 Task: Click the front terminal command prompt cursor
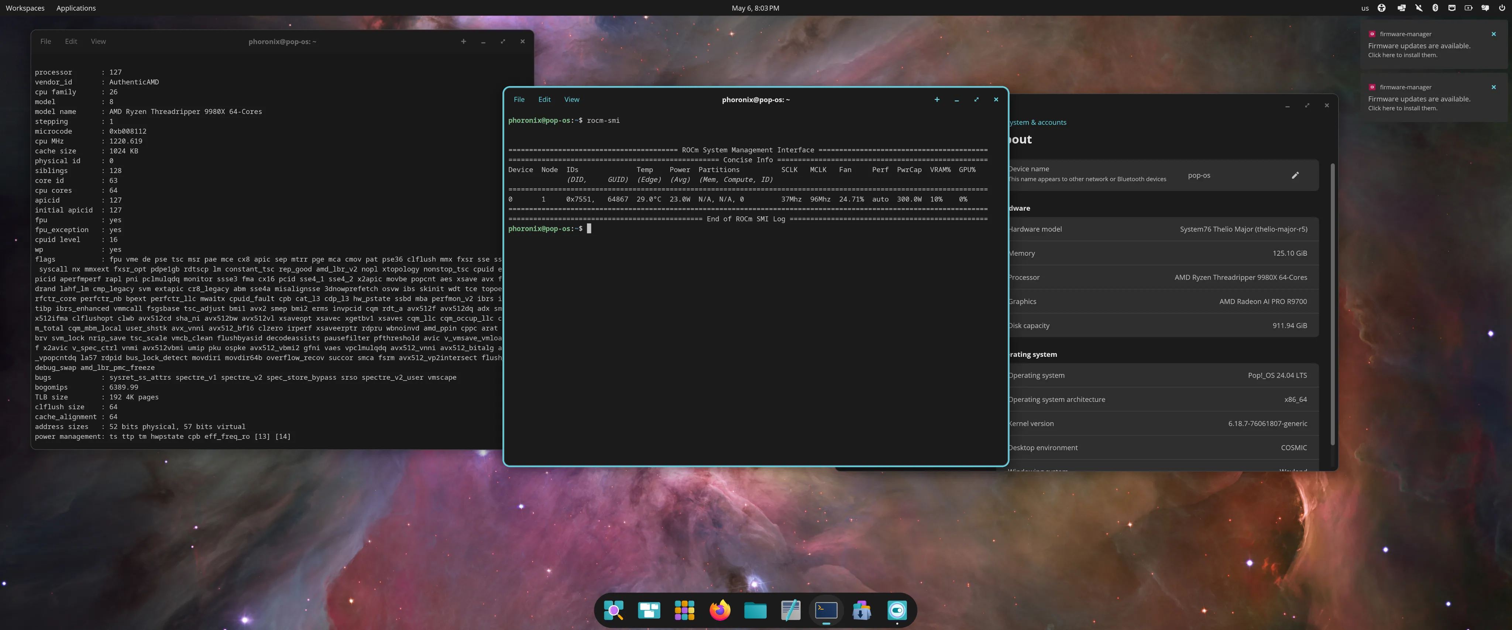(x=589, y=229)
